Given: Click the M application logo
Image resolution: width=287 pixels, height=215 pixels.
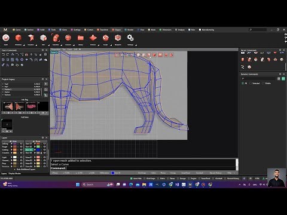Looking at the screenshot, I should click(x=5, y=30).
